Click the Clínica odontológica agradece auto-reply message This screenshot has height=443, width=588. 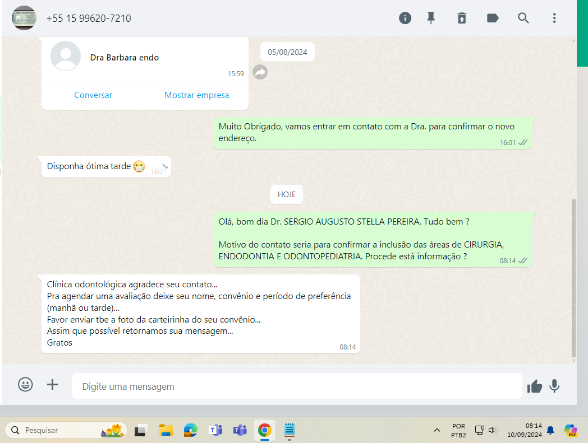pos(201,314)
